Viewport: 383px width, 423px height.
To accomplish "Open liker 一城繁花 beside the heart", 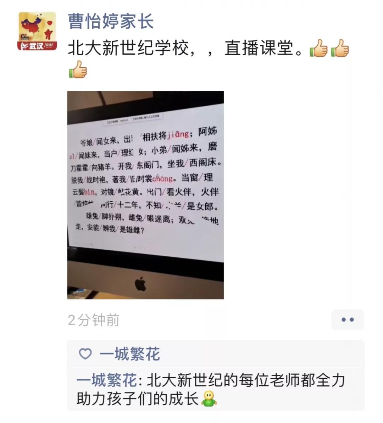I will pyautogui.click(x=130, y=354).
